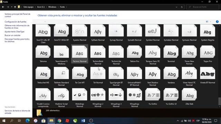Open Buscar un carácter link

pos(12,35)
